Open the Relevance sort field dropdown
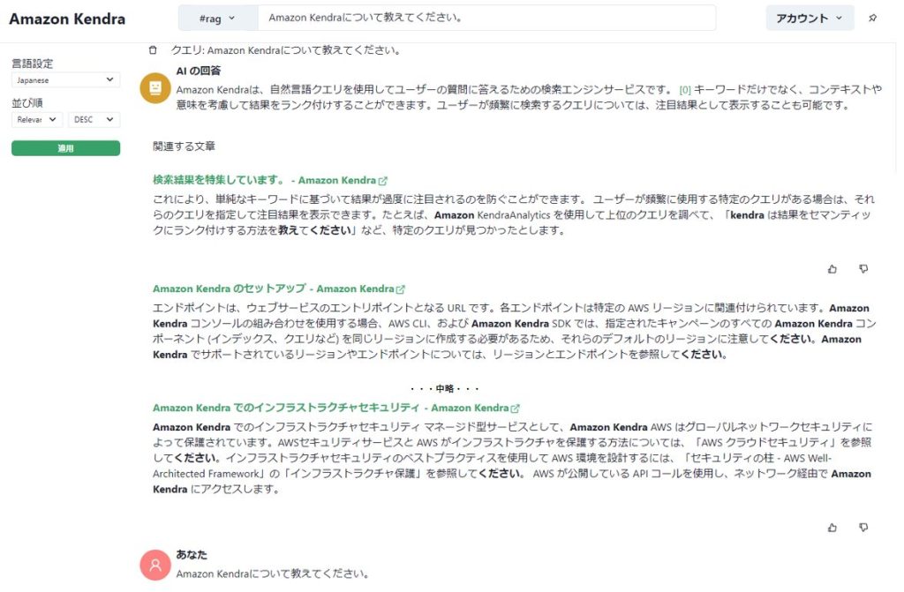This screenshot has width=904, height=592. tap(37, 119)
